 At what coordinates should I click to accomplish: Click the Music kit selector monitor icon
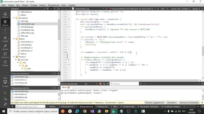[5, 82]
